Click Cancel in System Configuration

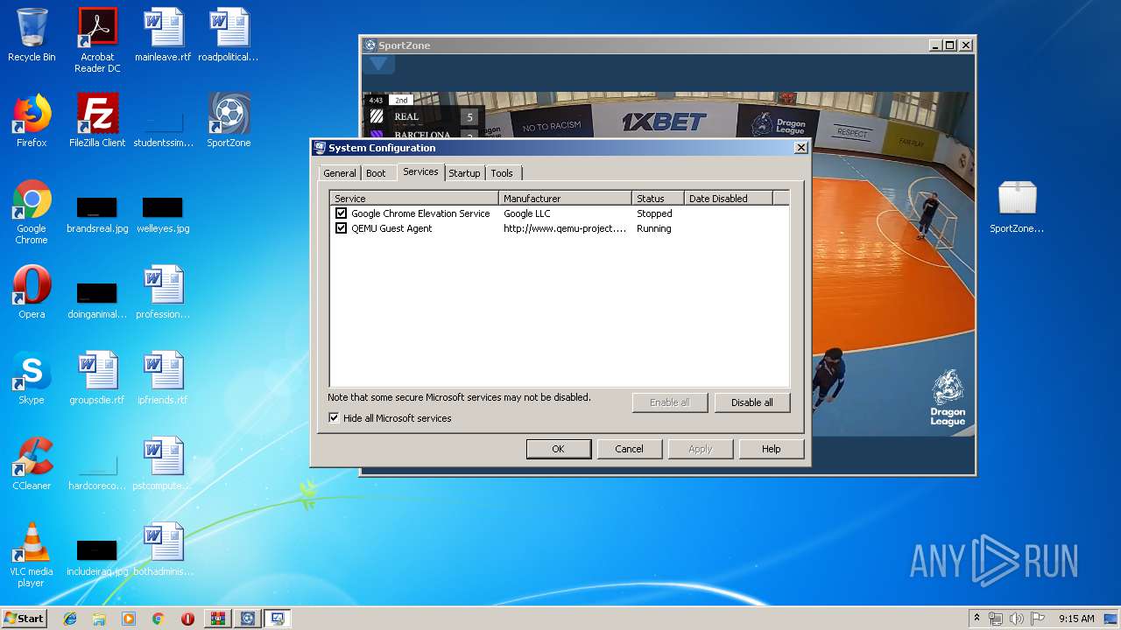pos(629,449)
